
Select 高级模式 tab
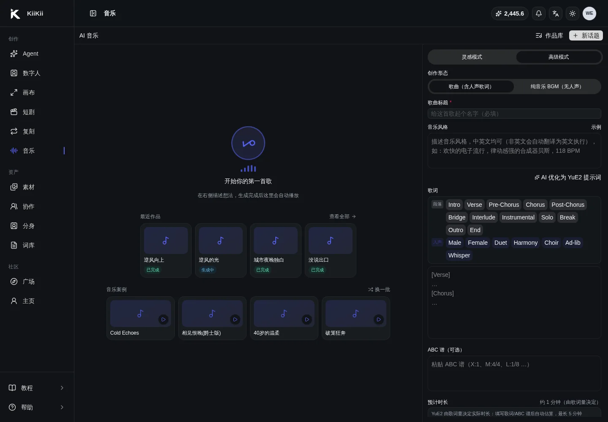[x=559, y=57]
